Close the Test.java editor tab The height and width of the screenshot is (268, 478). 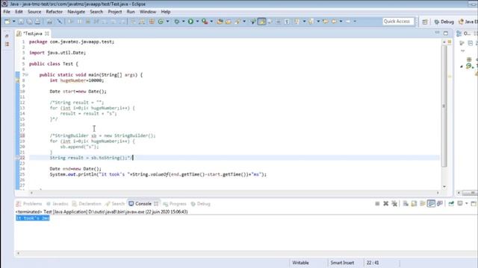tap(46, 33)
